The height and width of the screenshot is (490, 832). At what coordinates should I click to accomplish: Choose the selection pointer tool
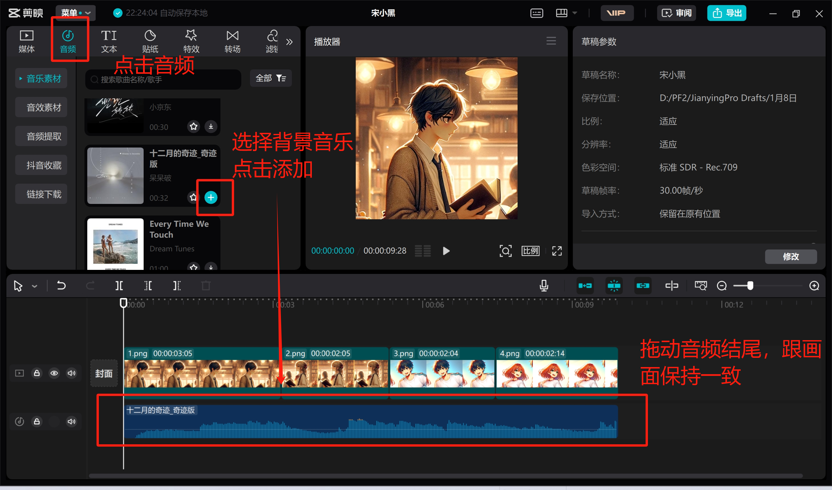(18, 286)
